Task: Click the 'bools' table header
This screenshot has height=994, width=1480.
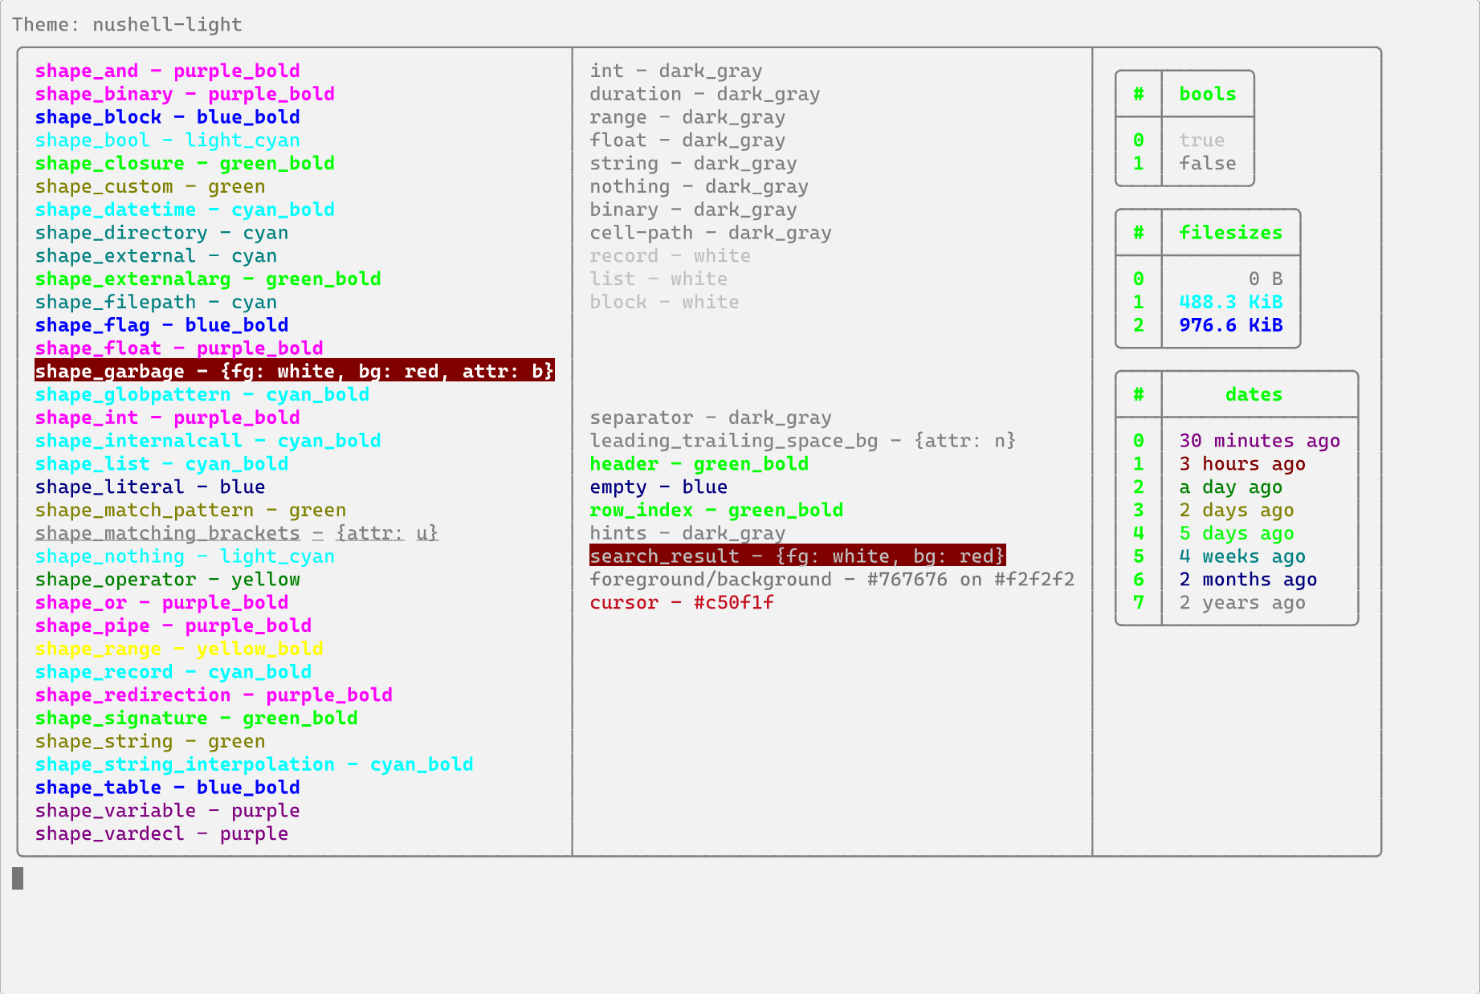Action: click(1208, 94)
